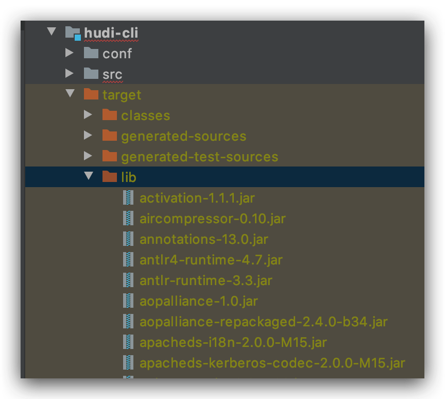This screenshot has height=399, width=445.
Task: Select the src folder label
Action: pyautogui.click(x=112, y=75)
